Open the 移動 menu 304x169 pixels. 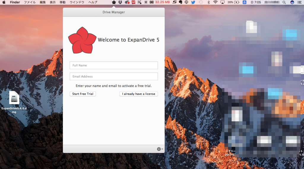click(62, 2)
